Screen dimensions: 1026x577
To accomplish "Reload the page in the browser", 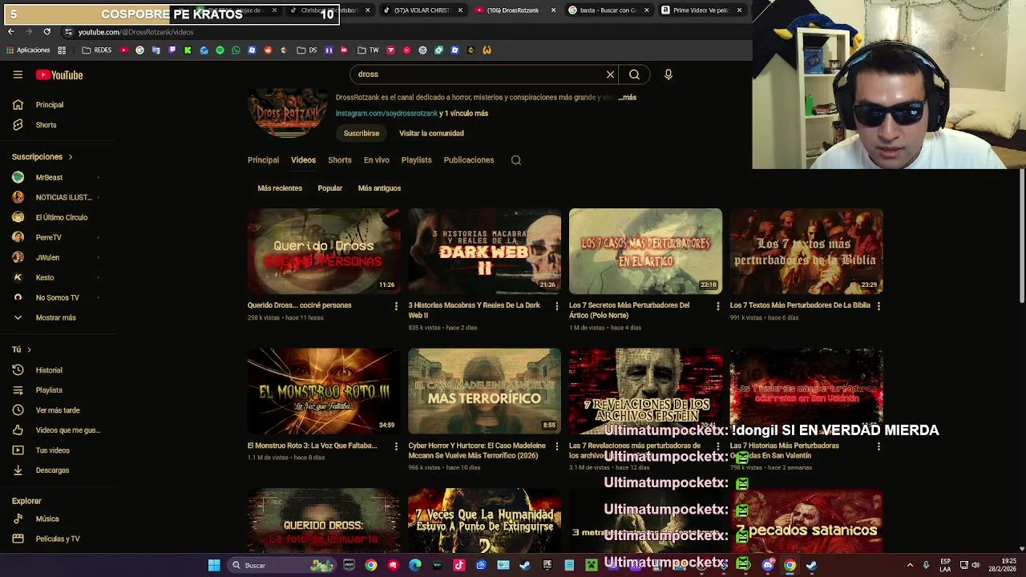I will (46, 32).
